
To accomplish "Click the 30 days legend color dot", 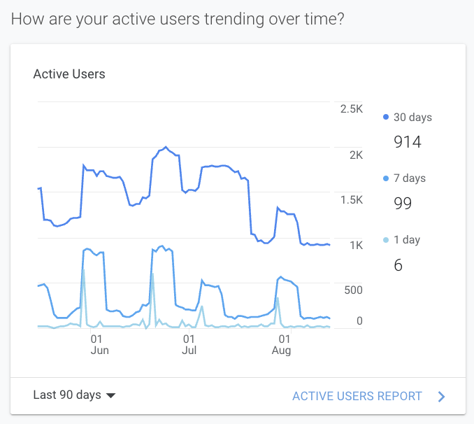I will point(386,118).
